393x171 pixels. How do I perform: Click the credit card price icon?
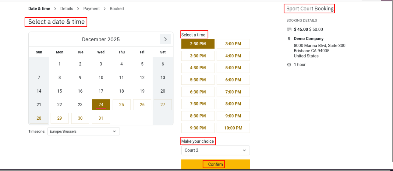pyautogui.click(x=289, y=29)
